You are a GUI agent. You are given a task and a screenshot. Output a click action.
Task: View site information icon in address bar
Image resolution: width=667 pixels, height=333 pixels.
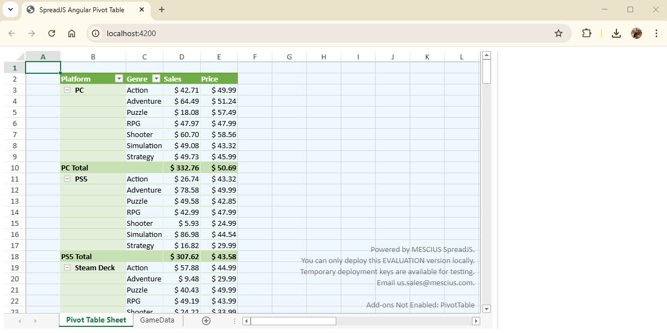[96, 33]
